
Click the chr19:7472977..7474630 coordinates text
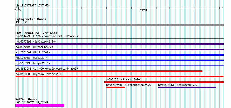tap(33, 6)
